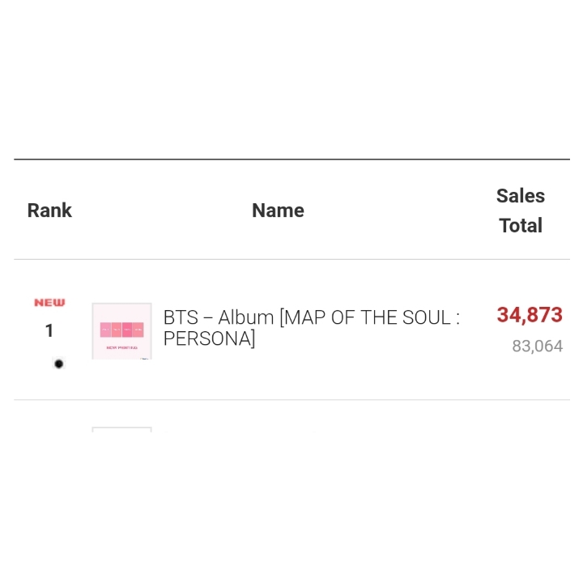Click the red NEW badge above rank 1
This screenshot has height=583, width=583.
click(49, 303)
